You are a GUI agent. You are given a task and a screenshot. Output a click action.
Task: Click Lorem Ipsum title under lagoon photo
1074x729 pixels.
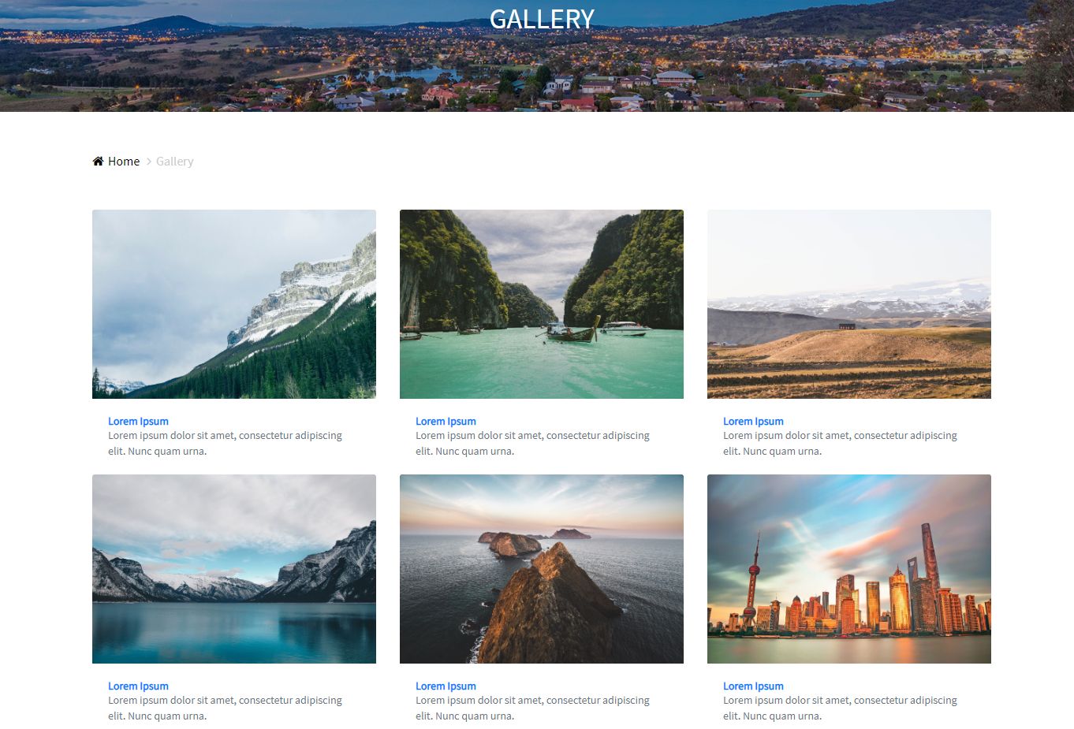[446, 422]
